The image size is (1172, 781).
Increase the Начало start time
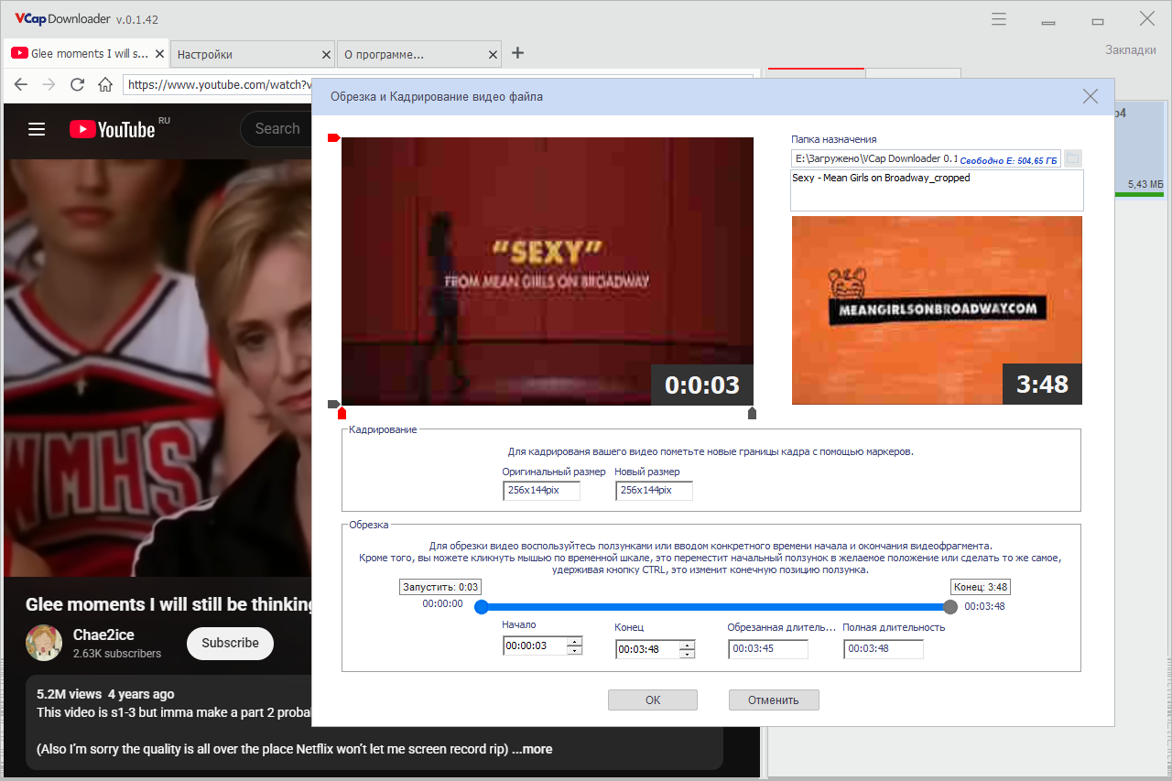(574, 641)
